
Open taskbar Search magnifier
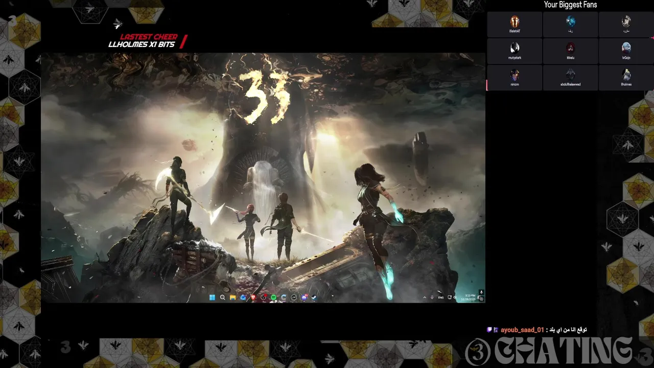(x=222, y=297)
